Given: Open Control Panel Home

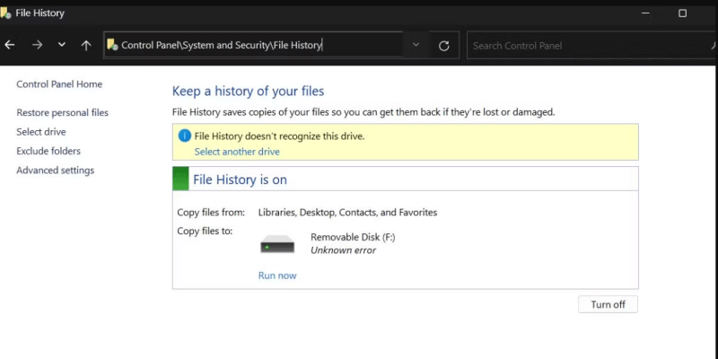Looking at the screenshot, I should [x=59, y=84].
